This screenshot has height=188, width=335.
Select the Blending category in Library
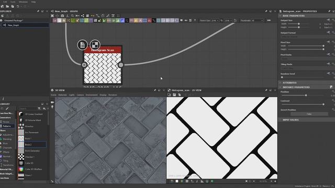point(7,139)
